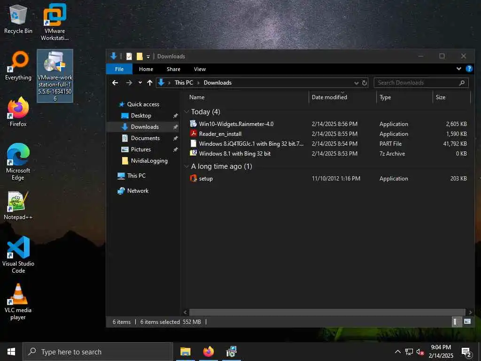Screen dimensions: 481x361
Task: Open File Explorer Help icon
Action: click(x=469, y=69)
